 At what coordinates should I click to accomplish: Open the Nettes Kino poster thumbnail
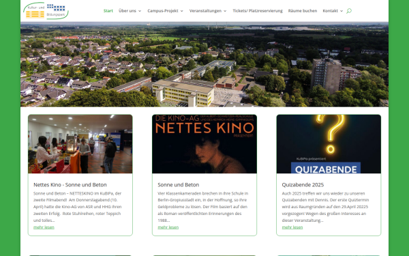pyautogui.click(x=204, y=144)
